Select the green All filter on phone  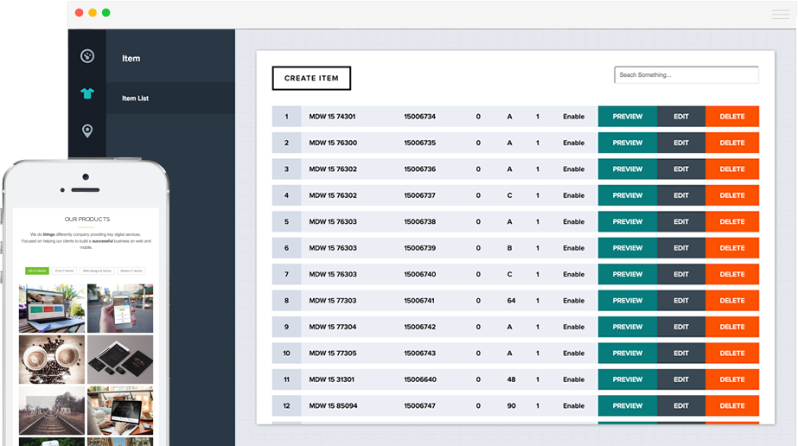[x=37, y=271]
